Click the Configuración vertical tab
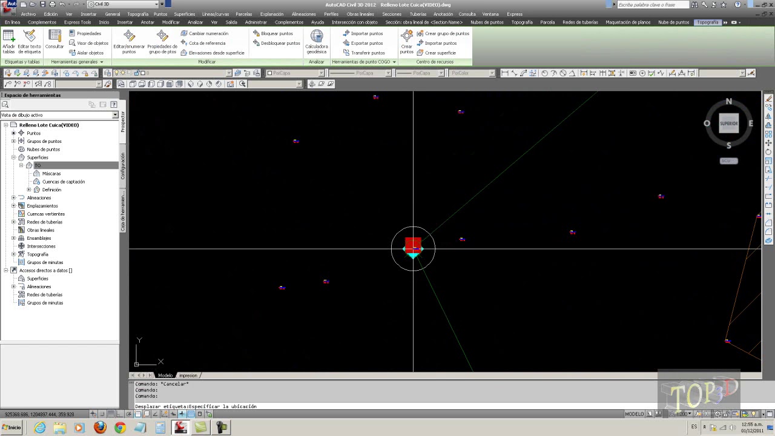The image size is (775, 436). click(x=122, y=166)
